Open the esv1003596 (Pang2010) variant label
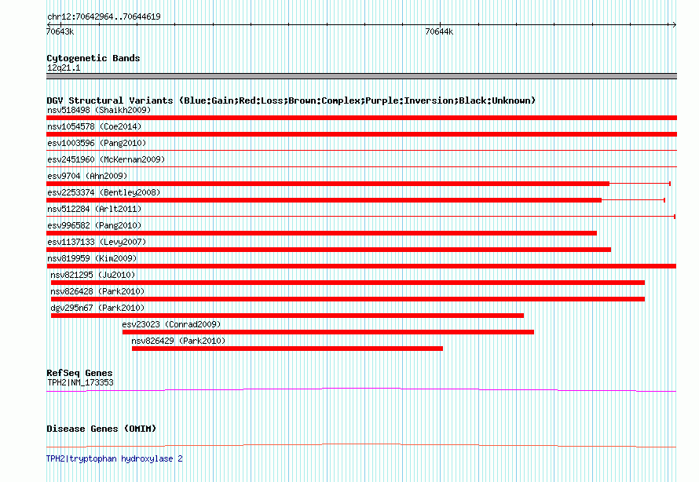Screen dimensions: 699x482 pos(97,143)
